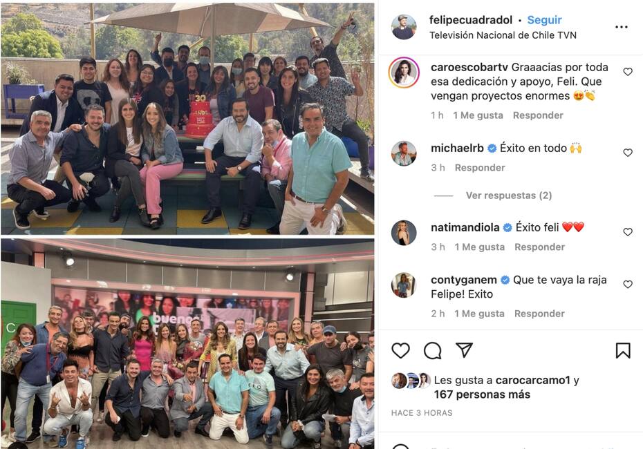The image size is (643, 449).
Task: Open the michaelrb username link
Action: (457, 149)
